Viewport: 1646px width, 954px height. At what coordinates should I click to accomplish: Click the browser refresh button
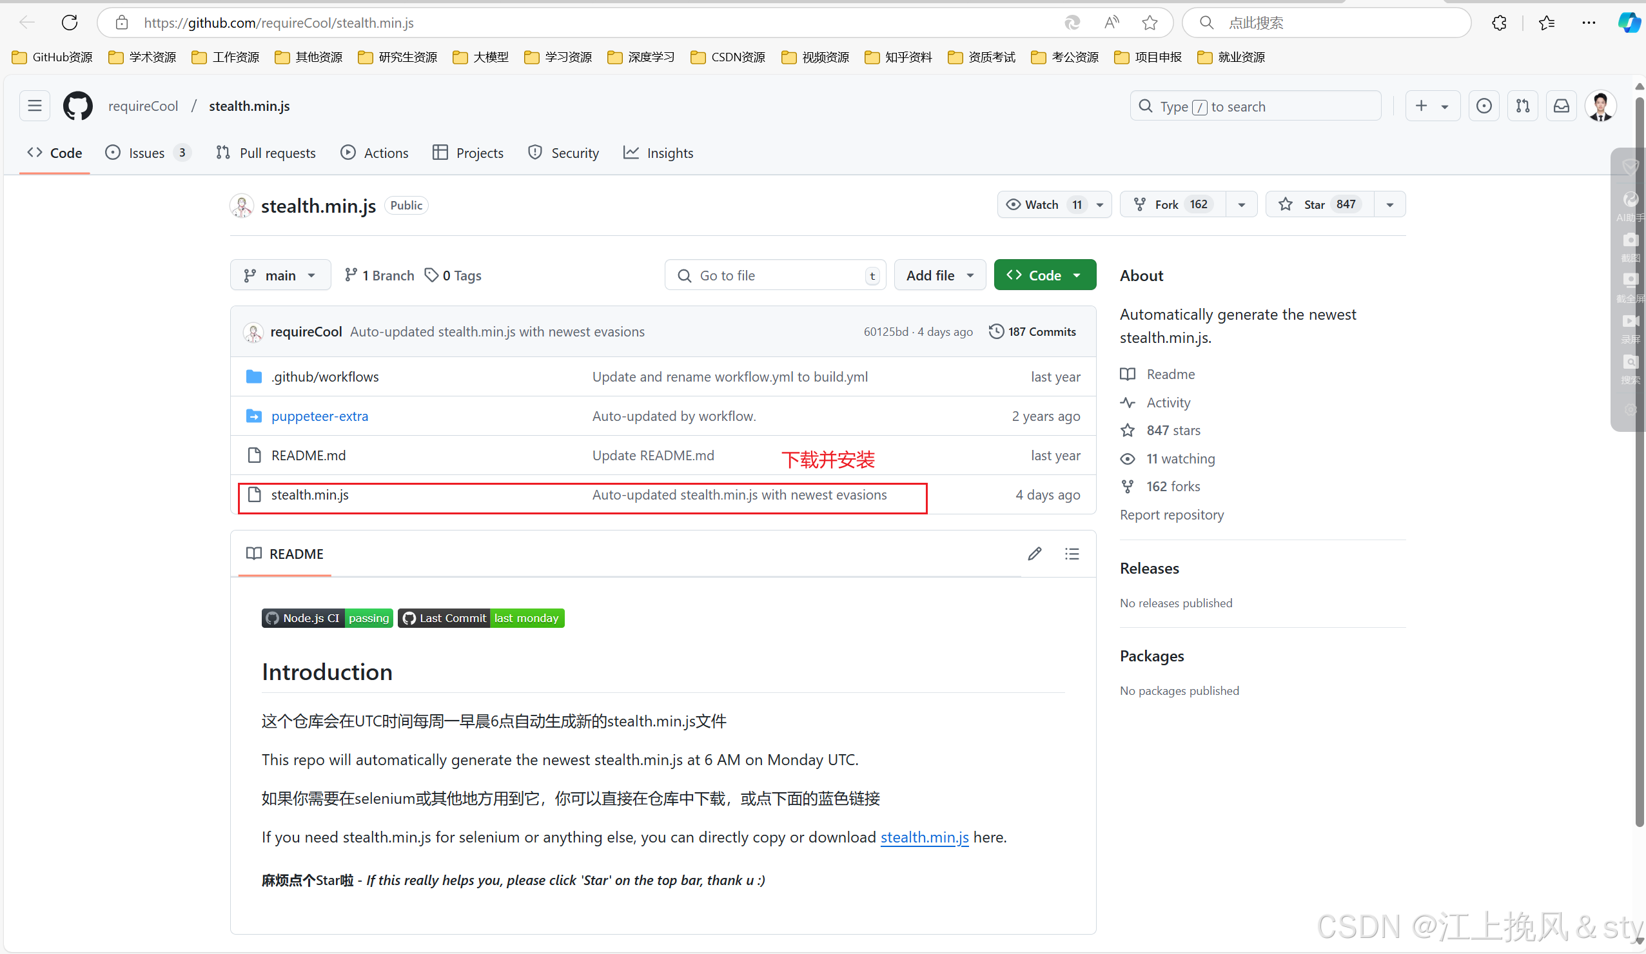click(x=70, y=23)
